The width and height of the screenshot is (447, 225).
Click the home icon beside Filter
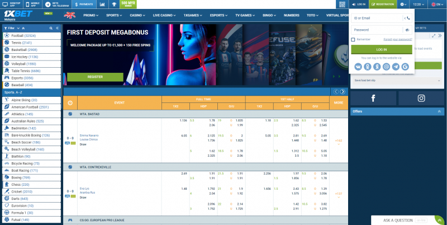(x=23, y=29)
